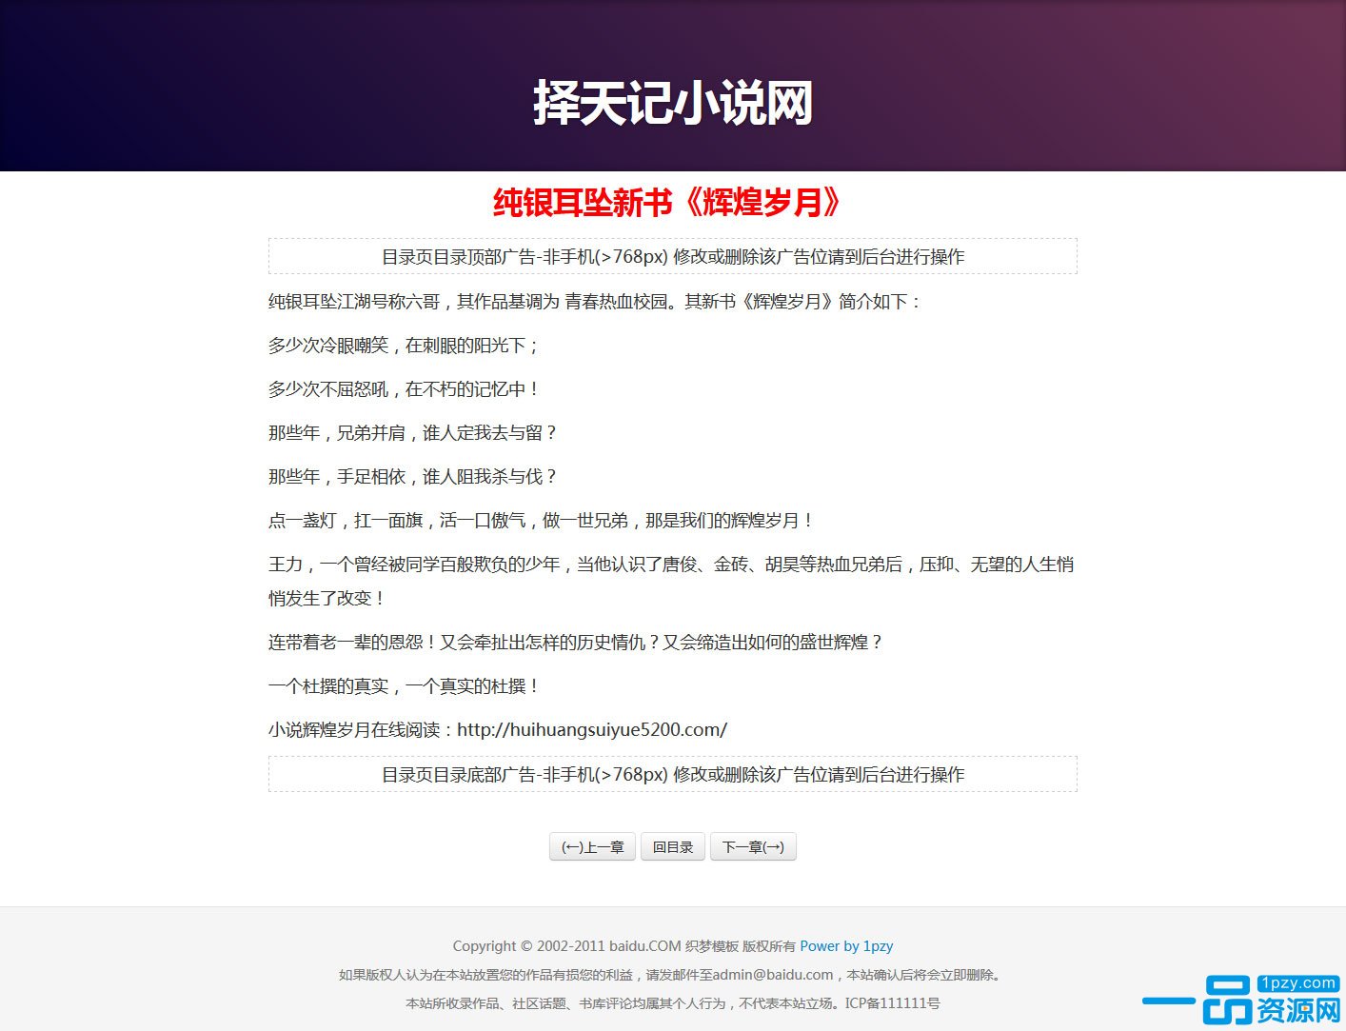Click the bottom ad placeholder 目录页目录底部广告

(x=673, y=774)
